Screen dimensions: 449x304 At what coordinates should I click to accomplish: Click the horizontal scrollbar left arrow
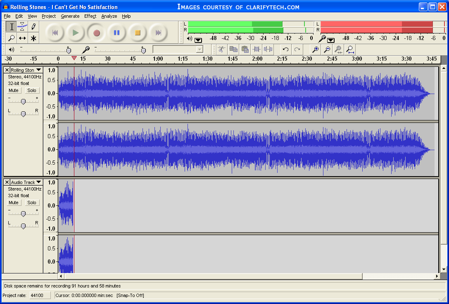(61, 276)
